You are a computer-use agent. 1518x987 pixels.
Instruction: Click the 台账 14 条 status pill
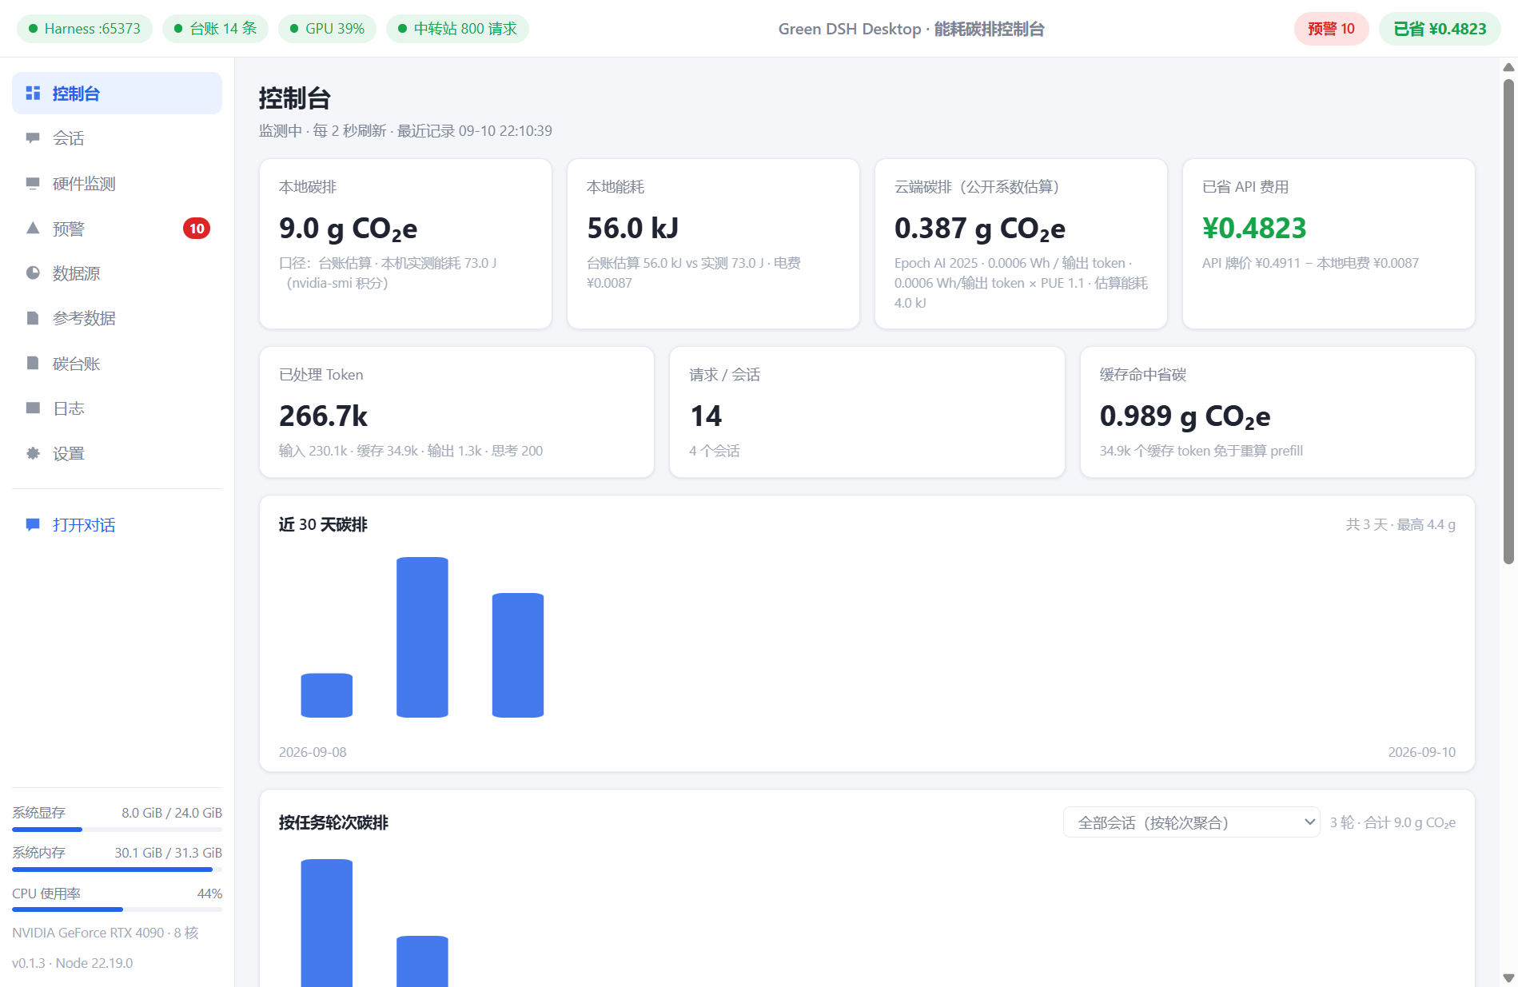coord(215,29)
